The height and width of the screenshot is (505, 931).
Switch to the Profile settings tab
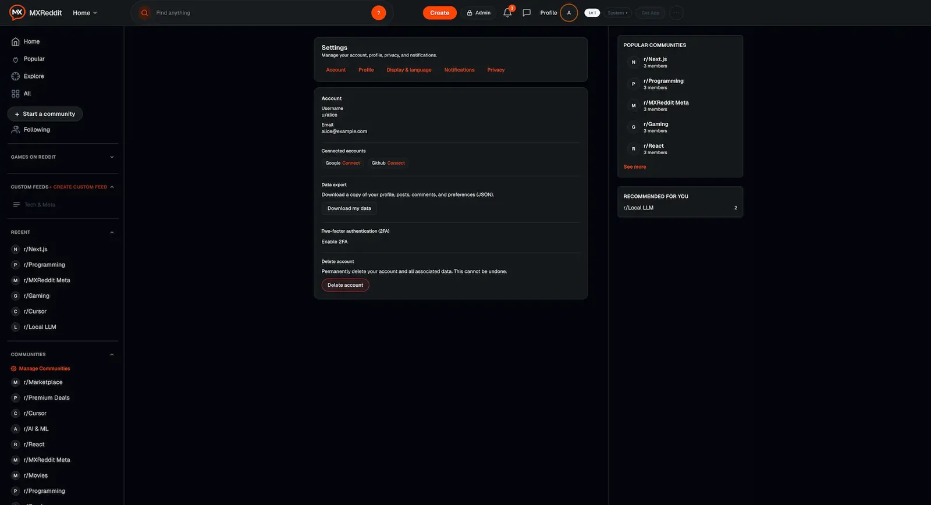pos(366,70)
